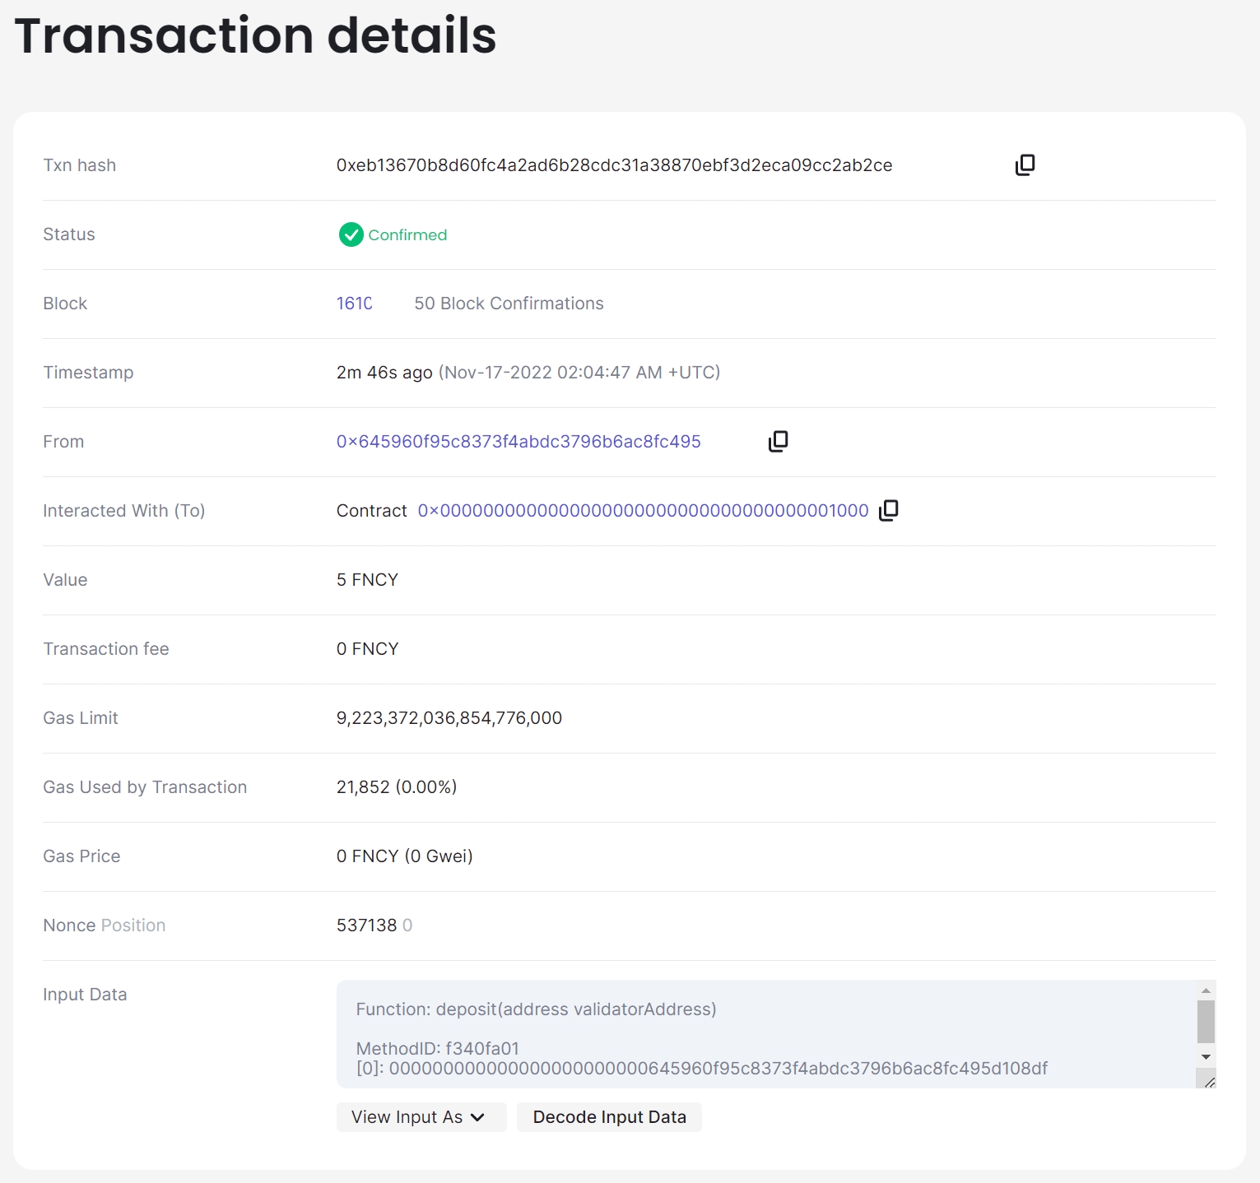This screenshot has width=1260, height=1183.
Task: Copy the From address
Action: tap(778, 442)
